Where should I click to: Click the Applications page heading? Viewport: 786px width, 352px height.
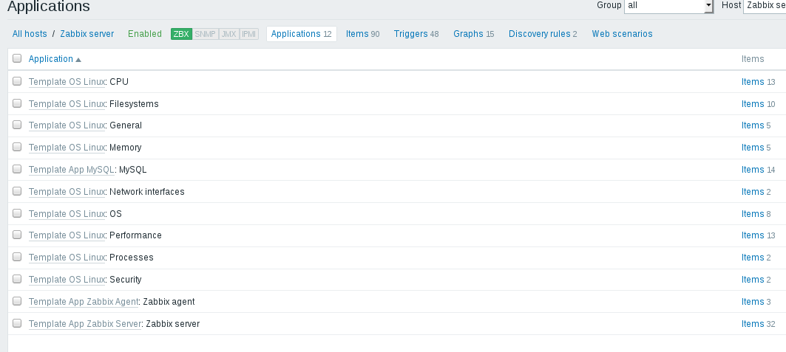click(x=49, y=7)
